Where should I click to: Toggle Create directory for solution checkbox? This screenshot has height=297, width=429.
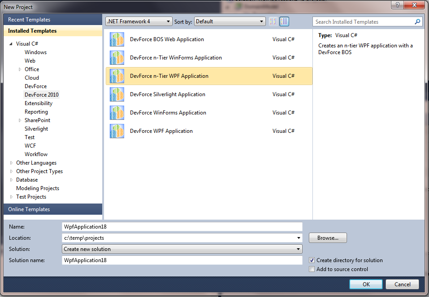[312, 260]
